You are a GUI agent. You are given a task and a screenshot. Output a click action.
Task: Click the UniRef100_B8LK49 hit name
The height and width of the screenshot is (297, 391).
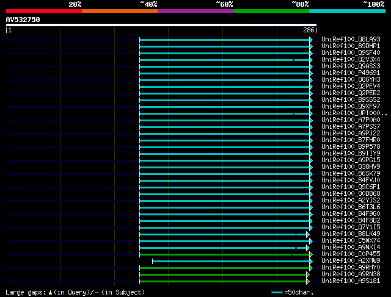351,234
